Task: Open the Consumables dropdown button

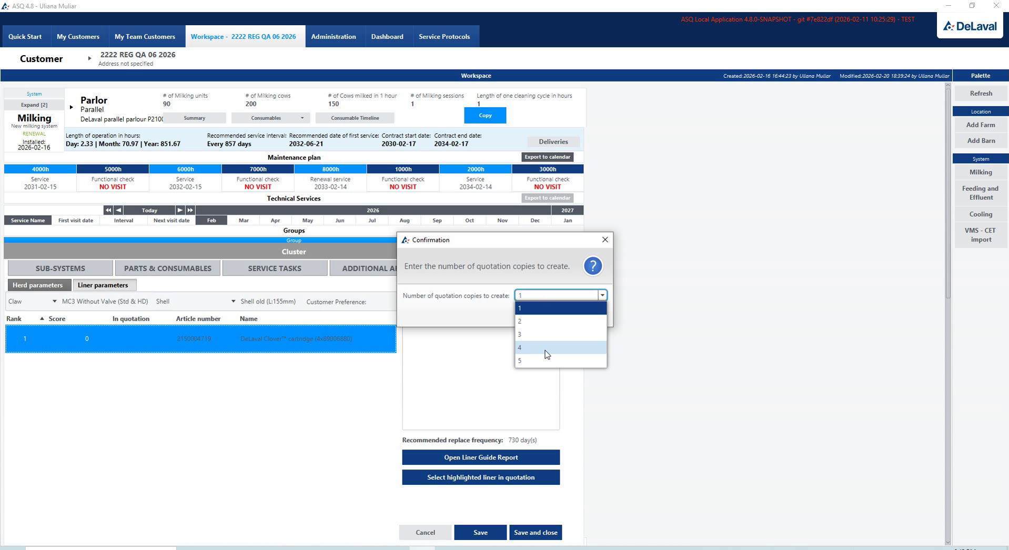Action: (270, 118)
